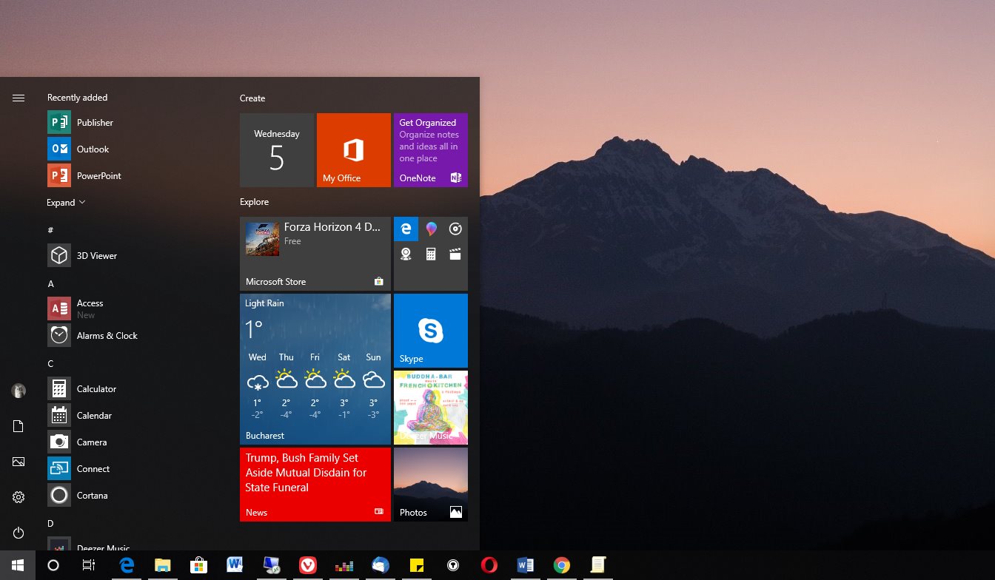Image resolution: width=995 pixels, height=580 pixels.
Task: Click the Recently added heading
Action: click(x=77, y=98)
